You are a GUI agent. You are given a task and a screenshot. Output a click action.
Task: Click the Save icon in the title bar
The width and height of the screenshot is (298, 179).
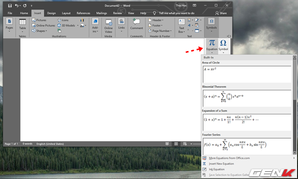(x=10, y=6)
